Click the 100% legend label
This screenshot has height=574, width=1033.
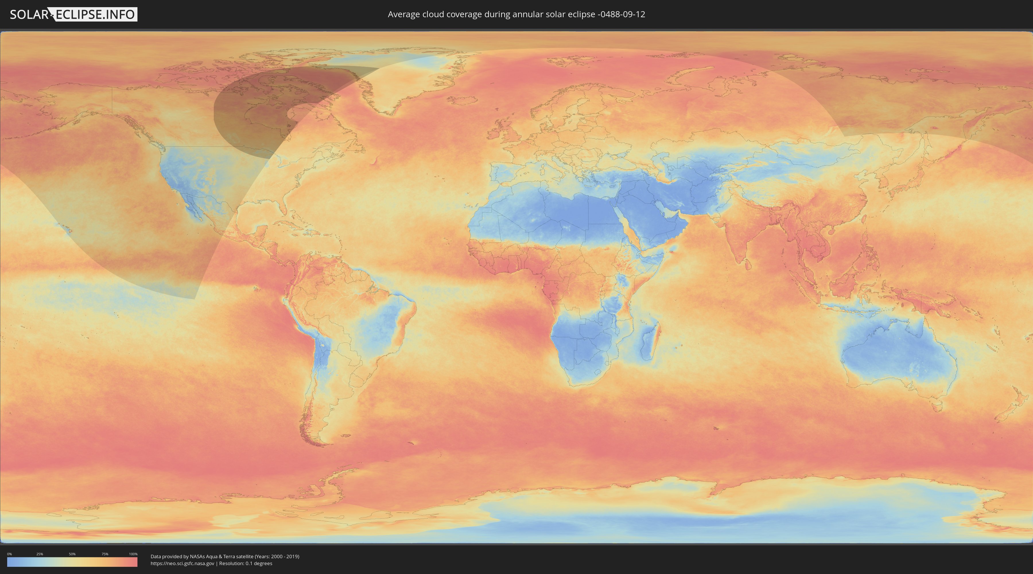pyautogui.click(x=133, y=554)
